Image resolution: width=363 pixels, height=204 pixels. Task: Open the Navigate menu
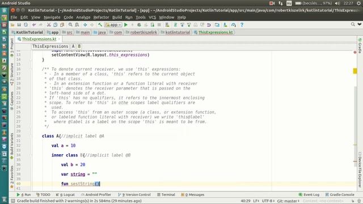[52, 18]
